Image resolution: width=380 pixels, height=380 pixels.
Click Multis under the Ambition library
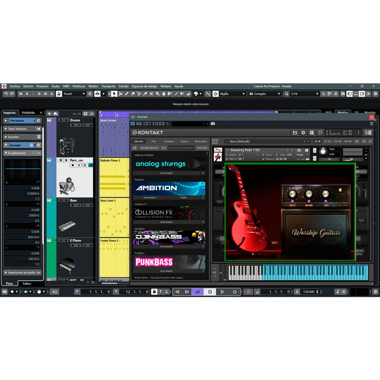183,198
